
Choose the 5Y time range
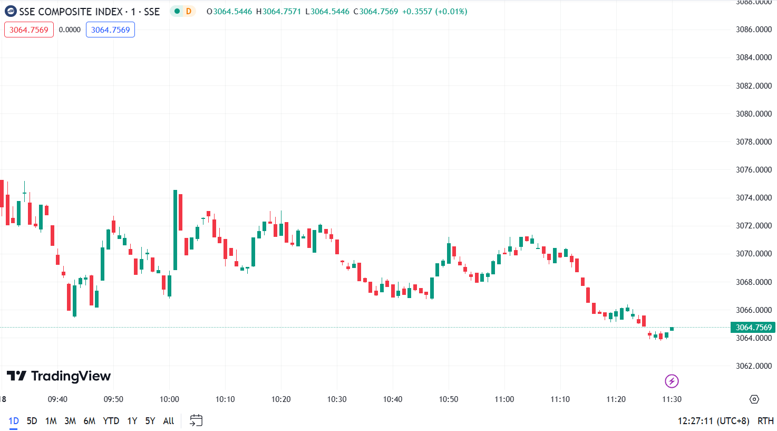(150, 421)
